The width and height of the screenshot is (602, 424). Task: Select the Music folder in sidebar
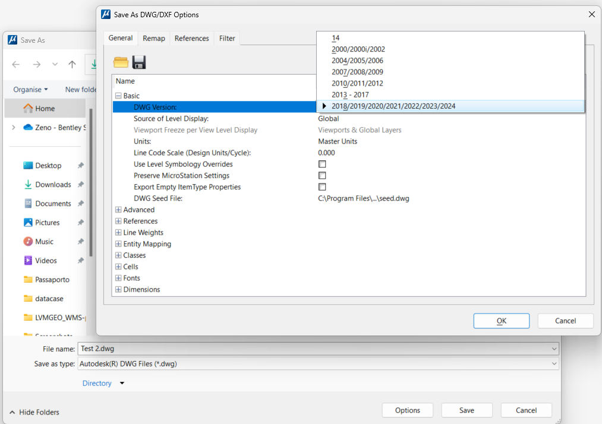44,242
